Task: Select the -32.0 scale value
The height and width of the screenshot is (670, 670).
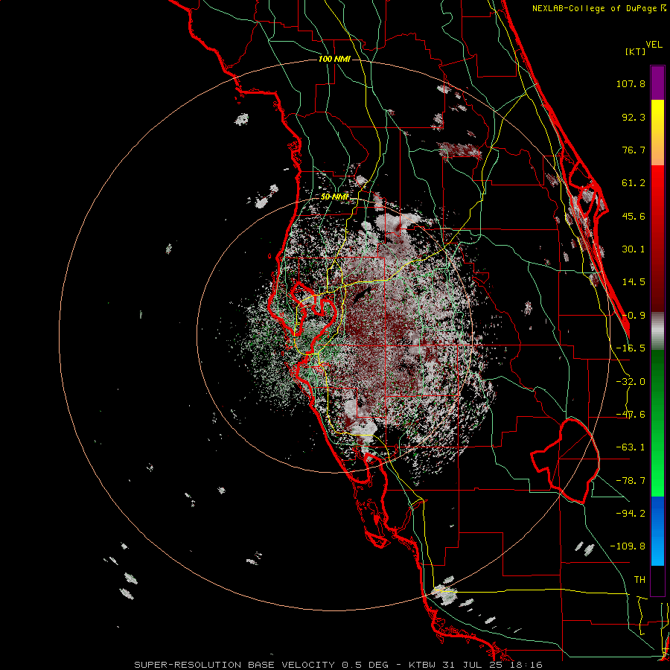Action: [x=631, y=382]
